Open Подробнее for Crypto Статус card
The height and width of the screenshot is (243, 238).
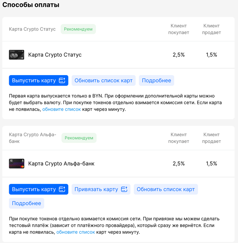[x=156, y=81]
